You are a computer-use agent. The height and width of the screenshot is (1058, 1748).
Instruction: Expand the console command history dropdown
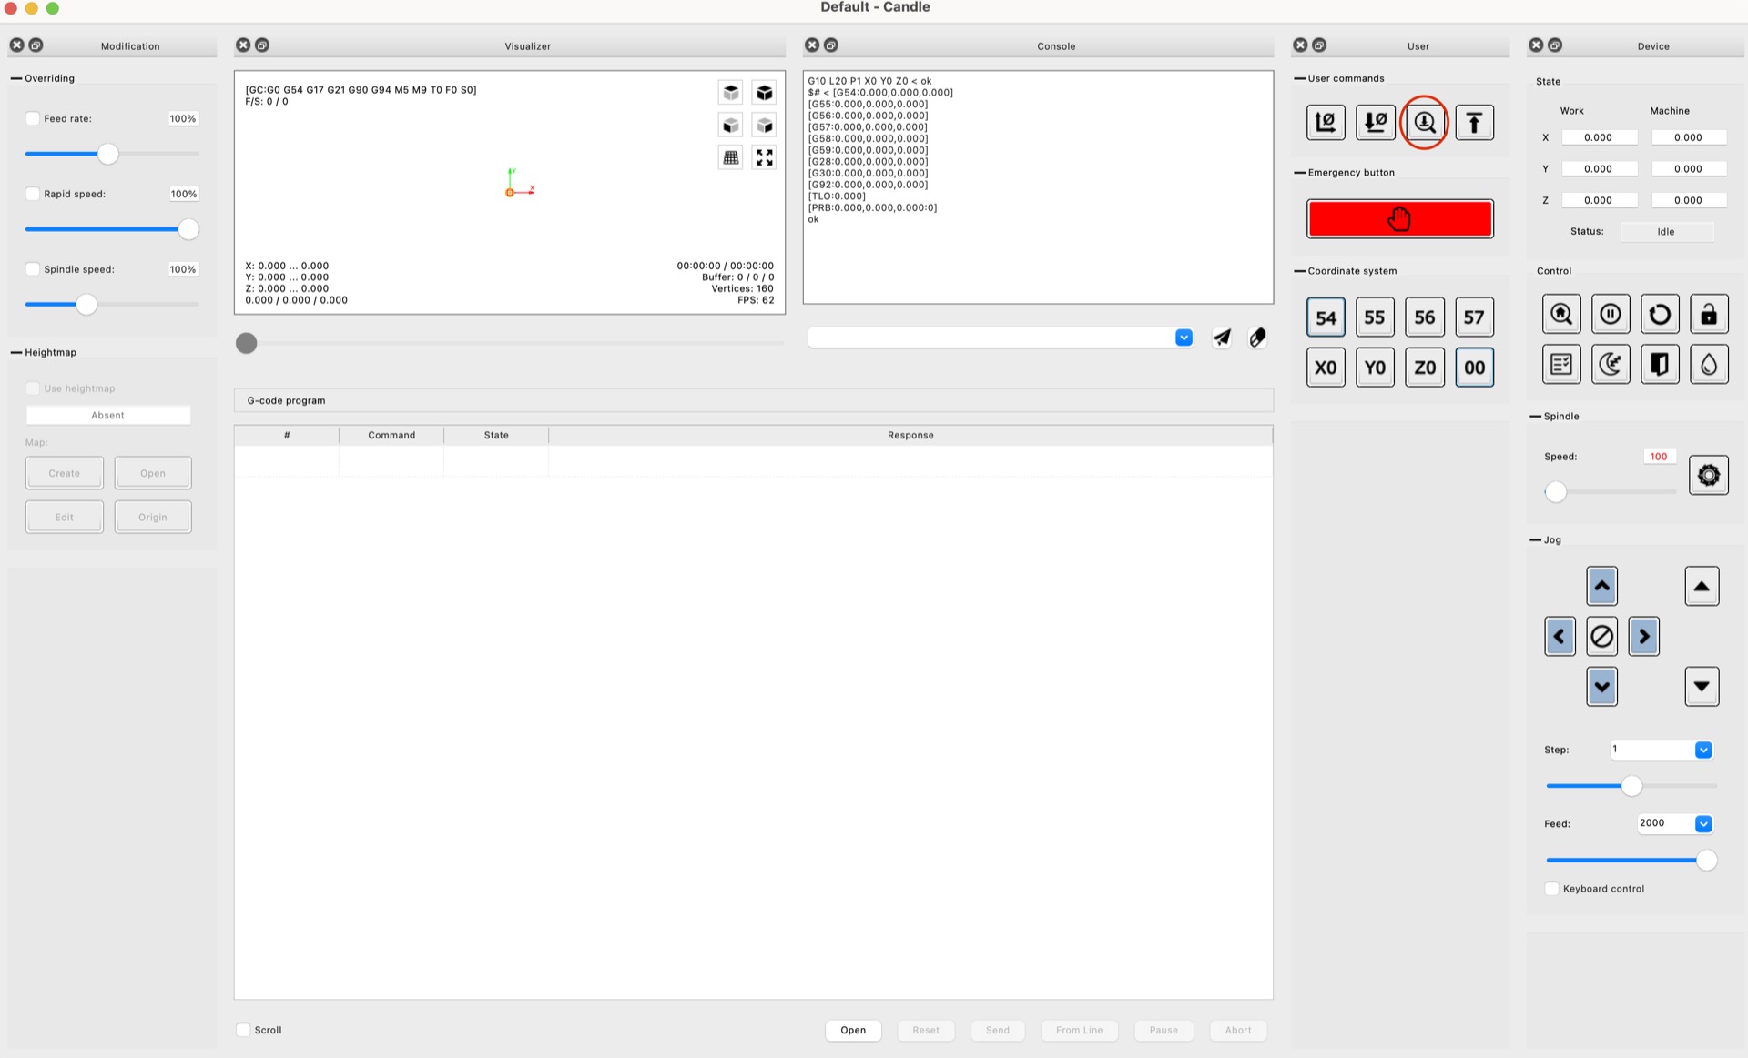(1183, 337)
